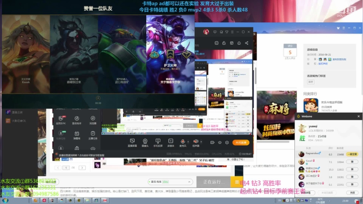363x204 pixels.
Task: Click the 麻将 game banner thumbnail
Action: (277, 116)
